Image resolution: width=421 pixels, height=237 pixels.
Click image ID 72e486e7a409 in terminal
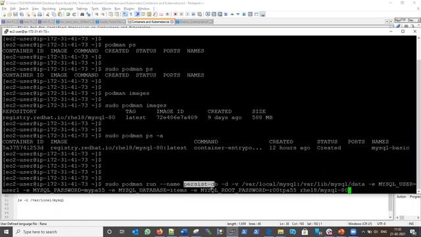click(x=177, y=117)
